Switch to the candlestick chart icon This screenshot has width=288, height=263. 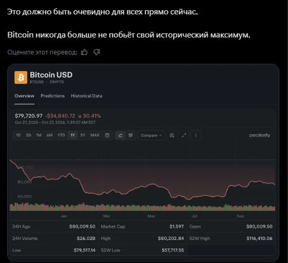(131, 136)
